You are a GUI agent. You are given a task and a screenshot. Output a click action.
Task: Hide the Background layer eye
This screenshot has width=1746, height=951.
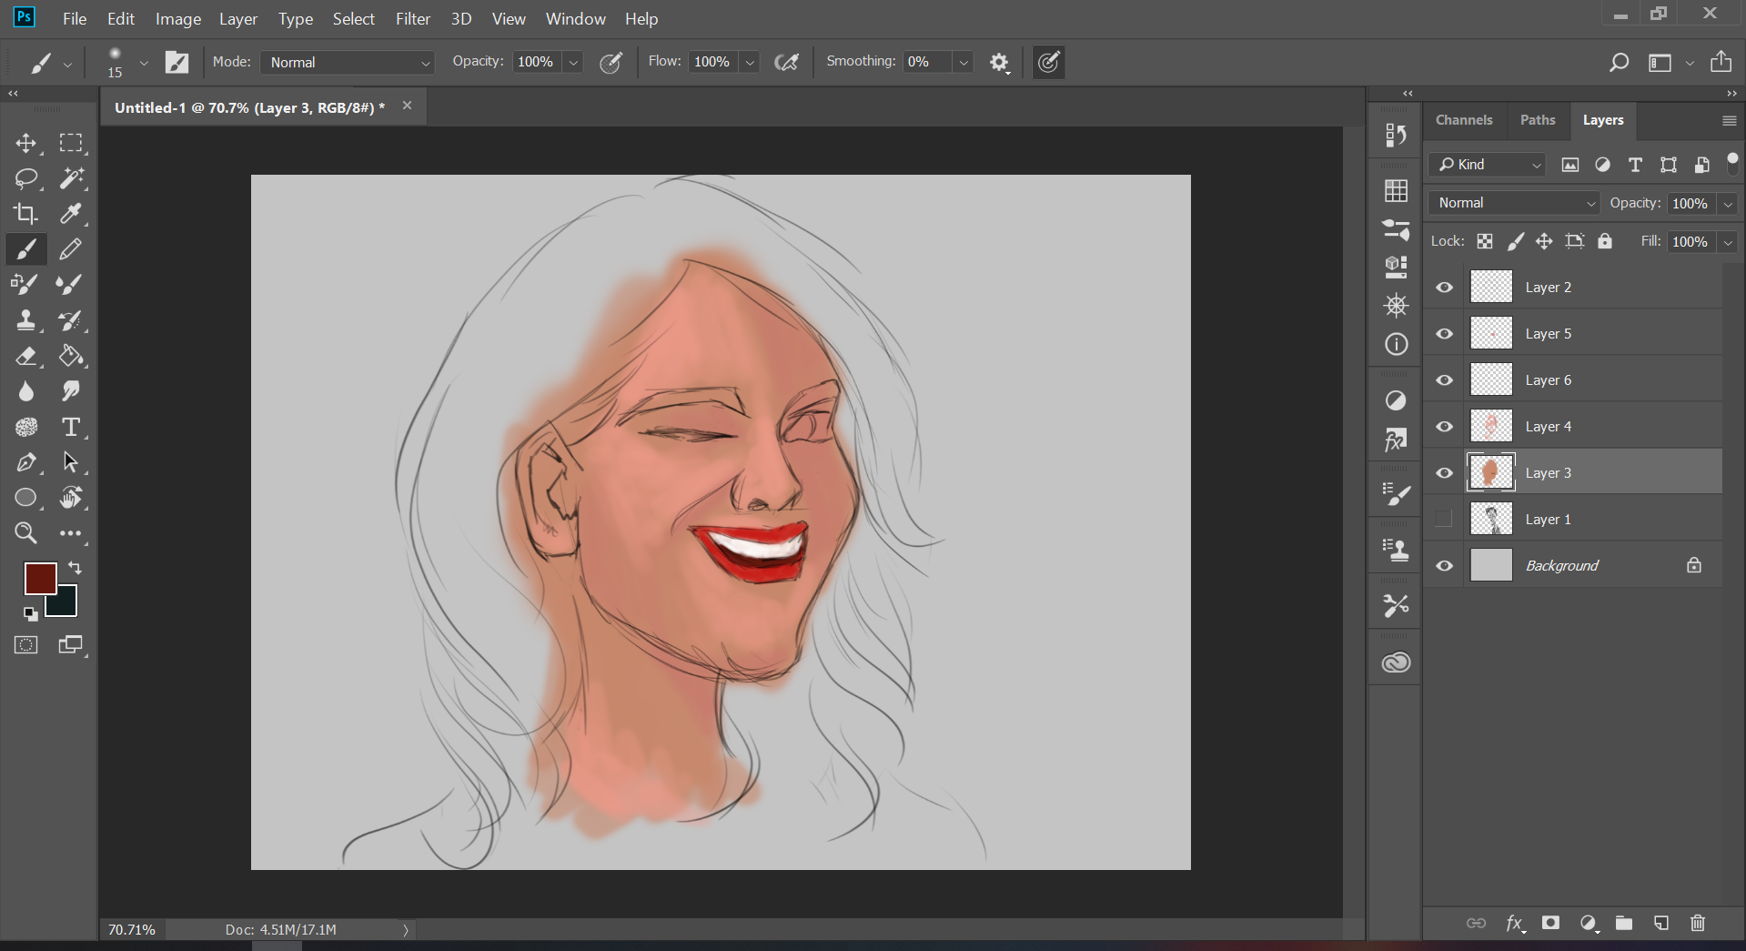pyautogui.click(x=1444, y=566)
